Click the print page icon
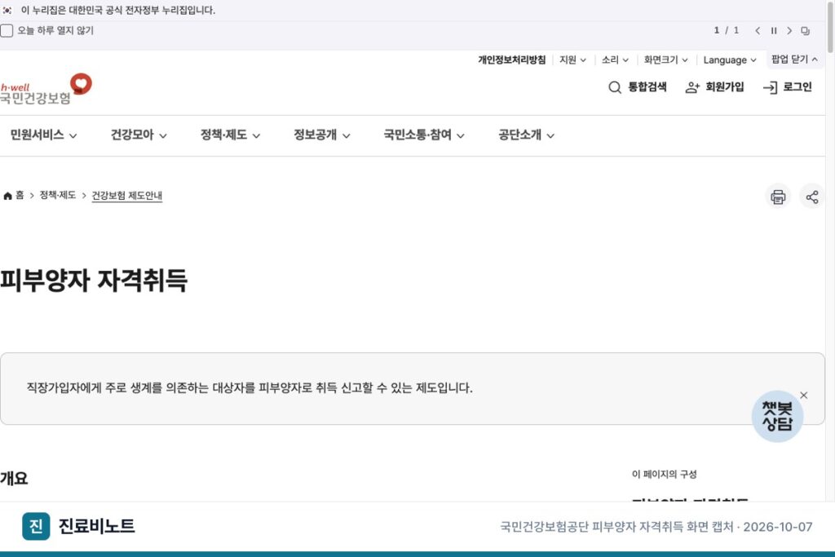Viewport: 835px width, 557px height. [x=778, y=197]
